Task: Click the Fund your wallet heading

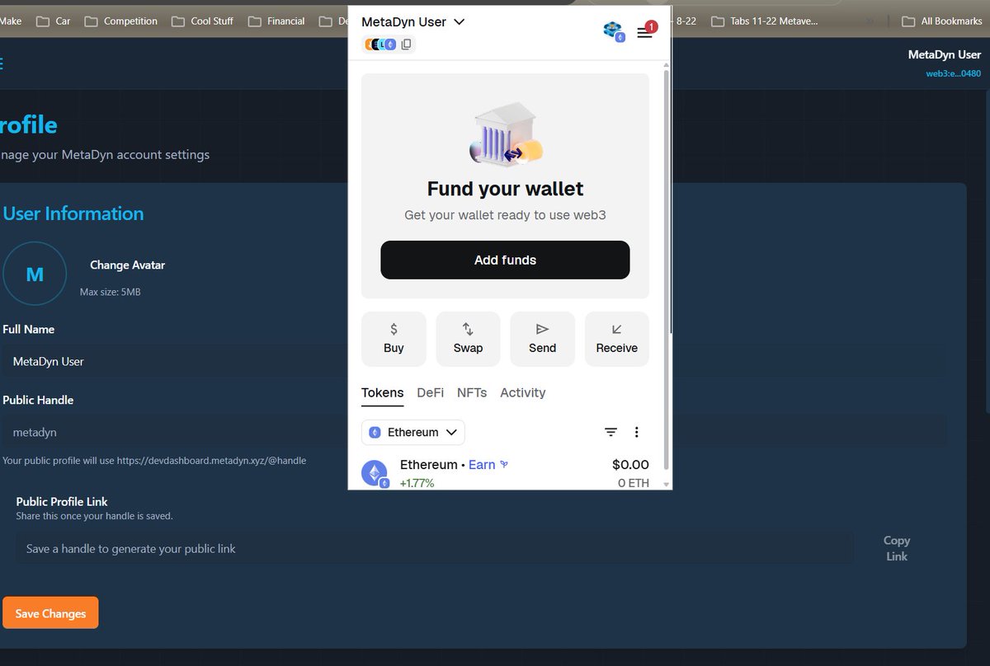Action: click(505, 189)
